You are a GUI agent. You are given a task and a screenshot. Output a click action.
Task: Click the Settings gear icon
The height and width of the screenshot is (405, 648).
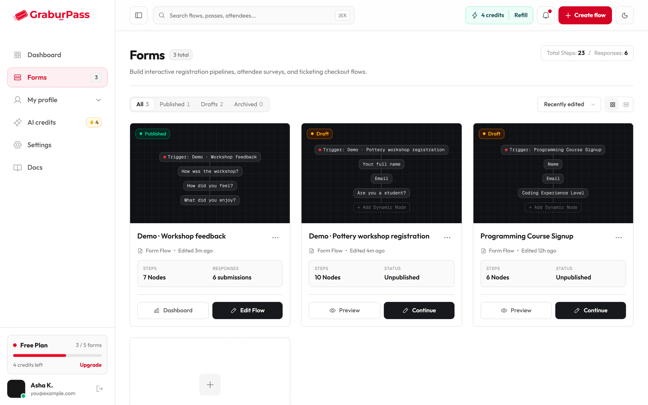(17, 145)
